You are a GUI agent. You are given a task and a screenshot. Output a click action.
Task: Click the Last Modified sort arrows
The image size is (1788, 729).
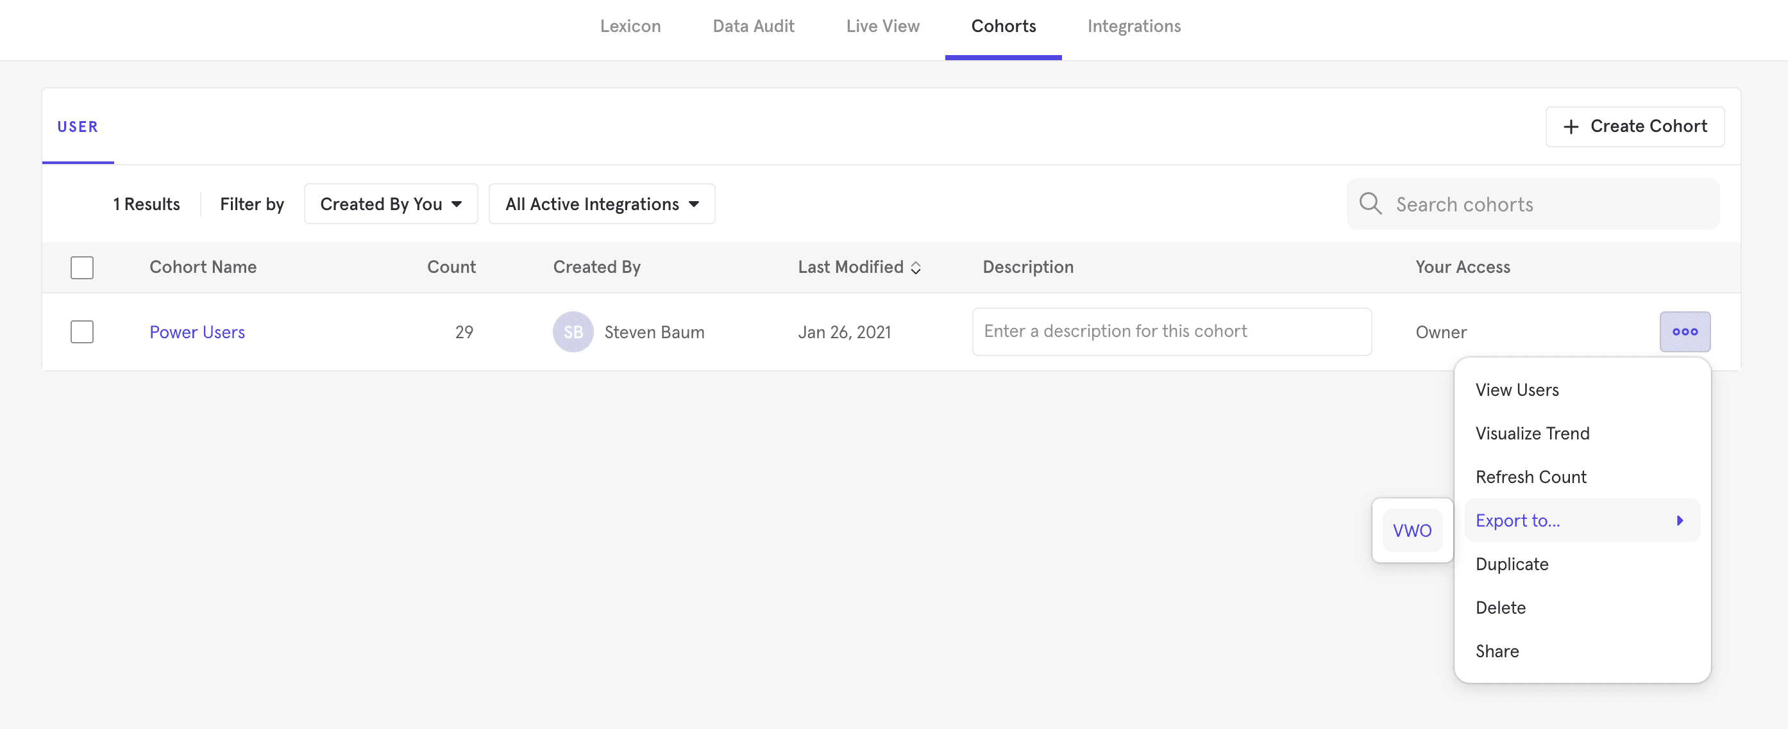[916, 268]
